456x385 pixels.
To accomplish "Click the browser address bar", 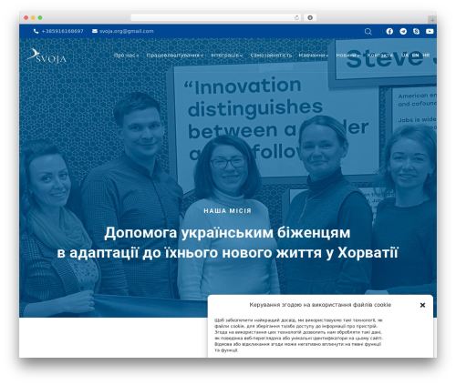I will (216, 17).
